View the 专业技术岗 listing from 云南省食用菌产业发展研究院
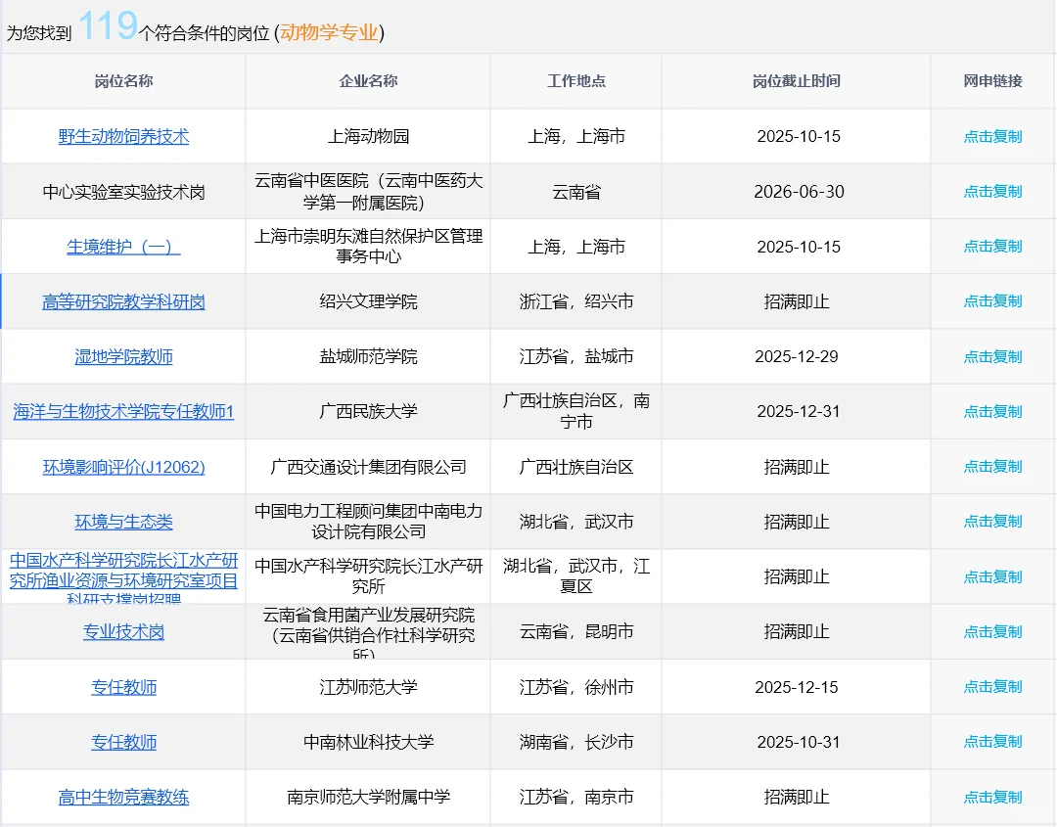Viewport: 1057px width, 827px height. 124,631
